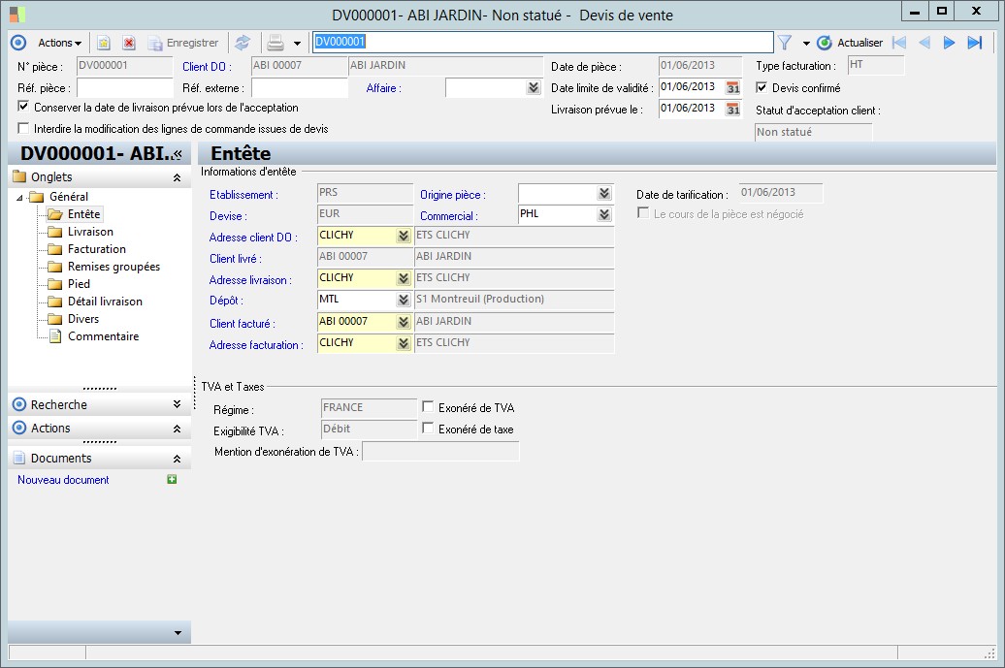
Task: Go to the next record arrow
Action: coord(950,43)
